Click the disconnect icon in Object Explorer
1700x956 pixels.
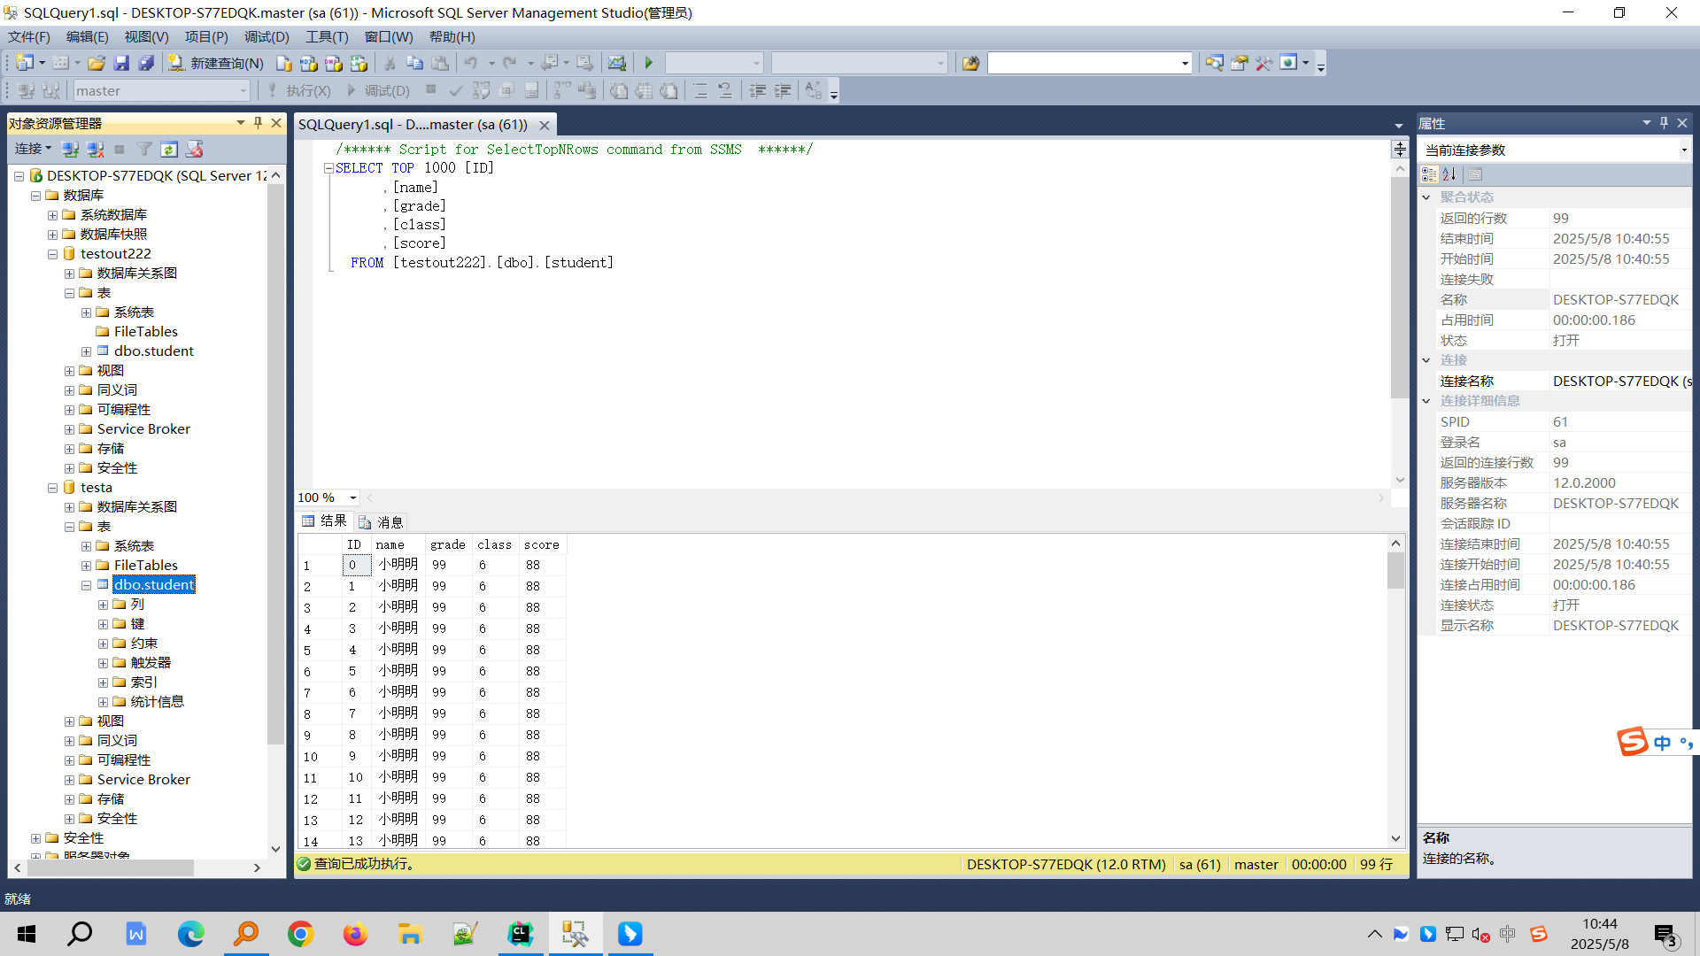[95, 149]
